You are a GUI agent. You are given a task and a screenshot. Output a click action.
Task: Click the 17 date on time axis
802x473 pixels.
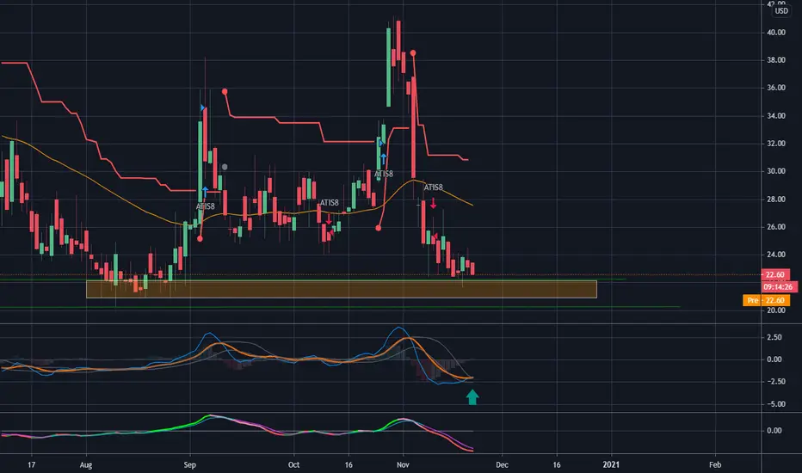32,464
